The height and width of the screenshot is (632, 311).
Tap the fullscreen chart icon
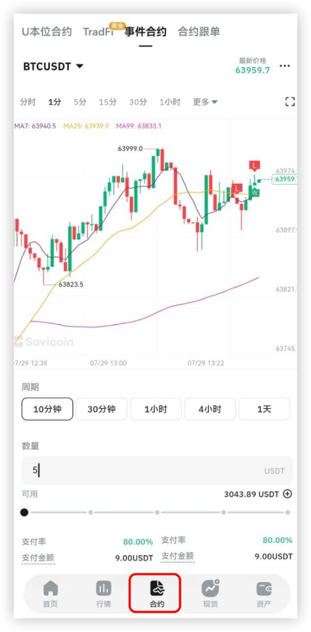(290, 102)
